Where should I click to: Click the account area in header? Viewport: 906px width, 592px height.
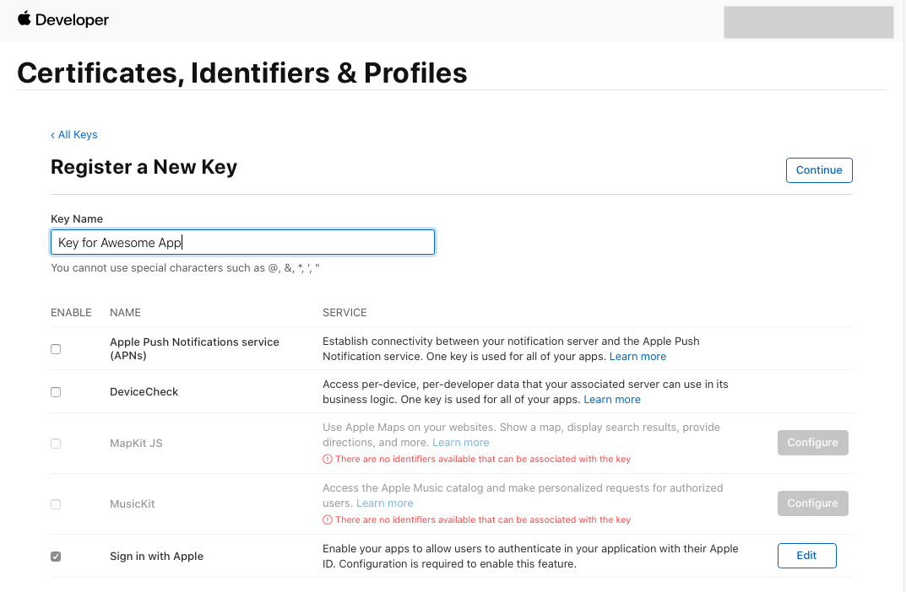pyautogui.click(x=808, y=22)
